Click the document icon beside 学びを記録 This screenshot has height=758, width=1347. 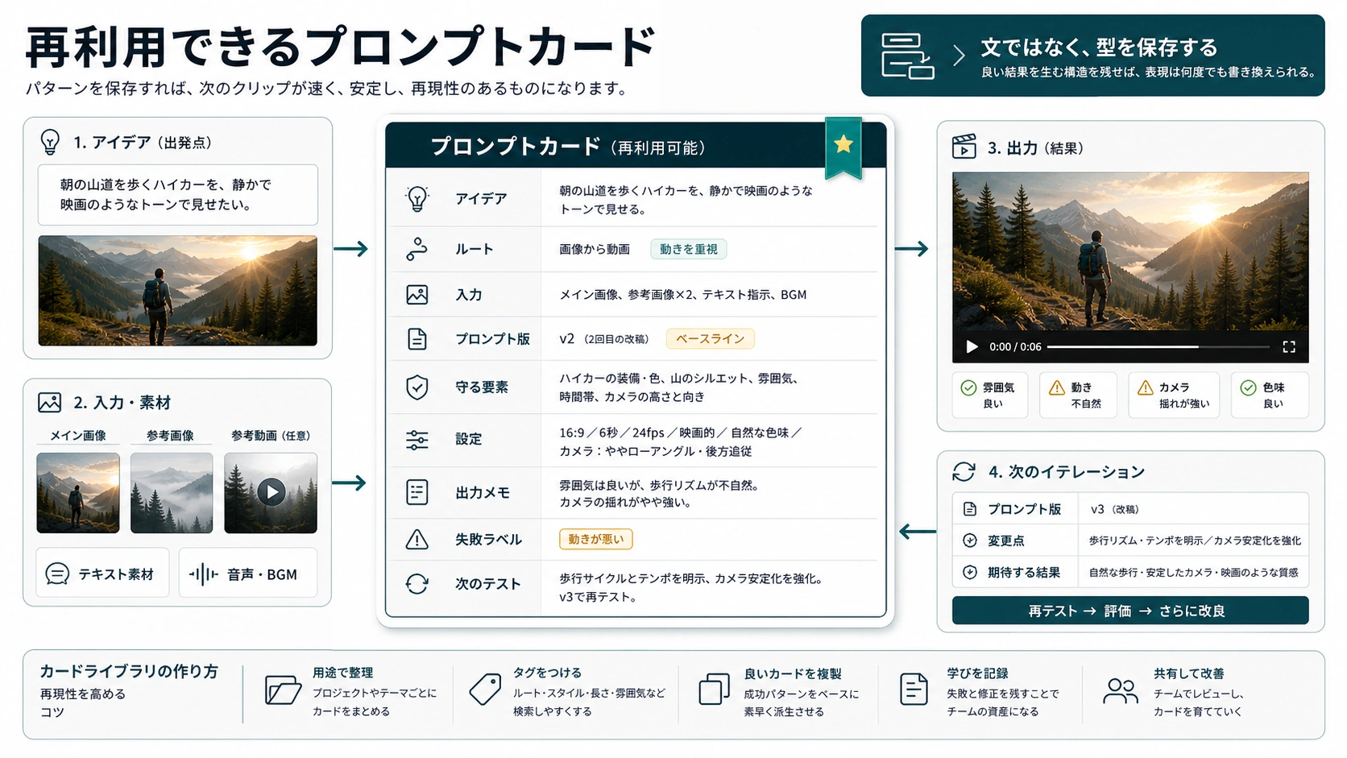point(914,690)
